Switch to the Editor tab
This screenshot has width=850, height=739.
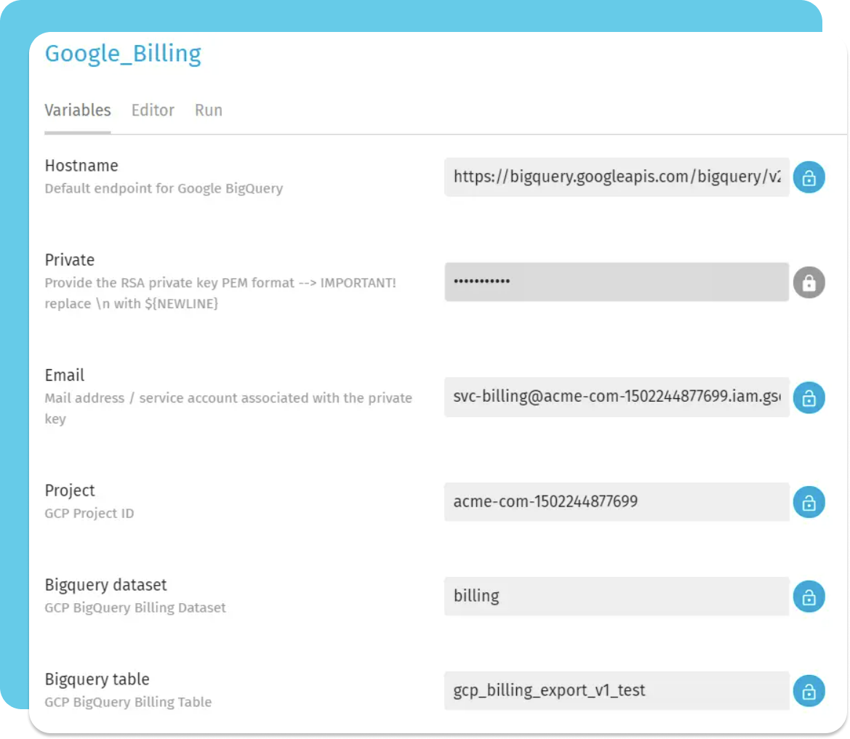click(x=153, y=110)
